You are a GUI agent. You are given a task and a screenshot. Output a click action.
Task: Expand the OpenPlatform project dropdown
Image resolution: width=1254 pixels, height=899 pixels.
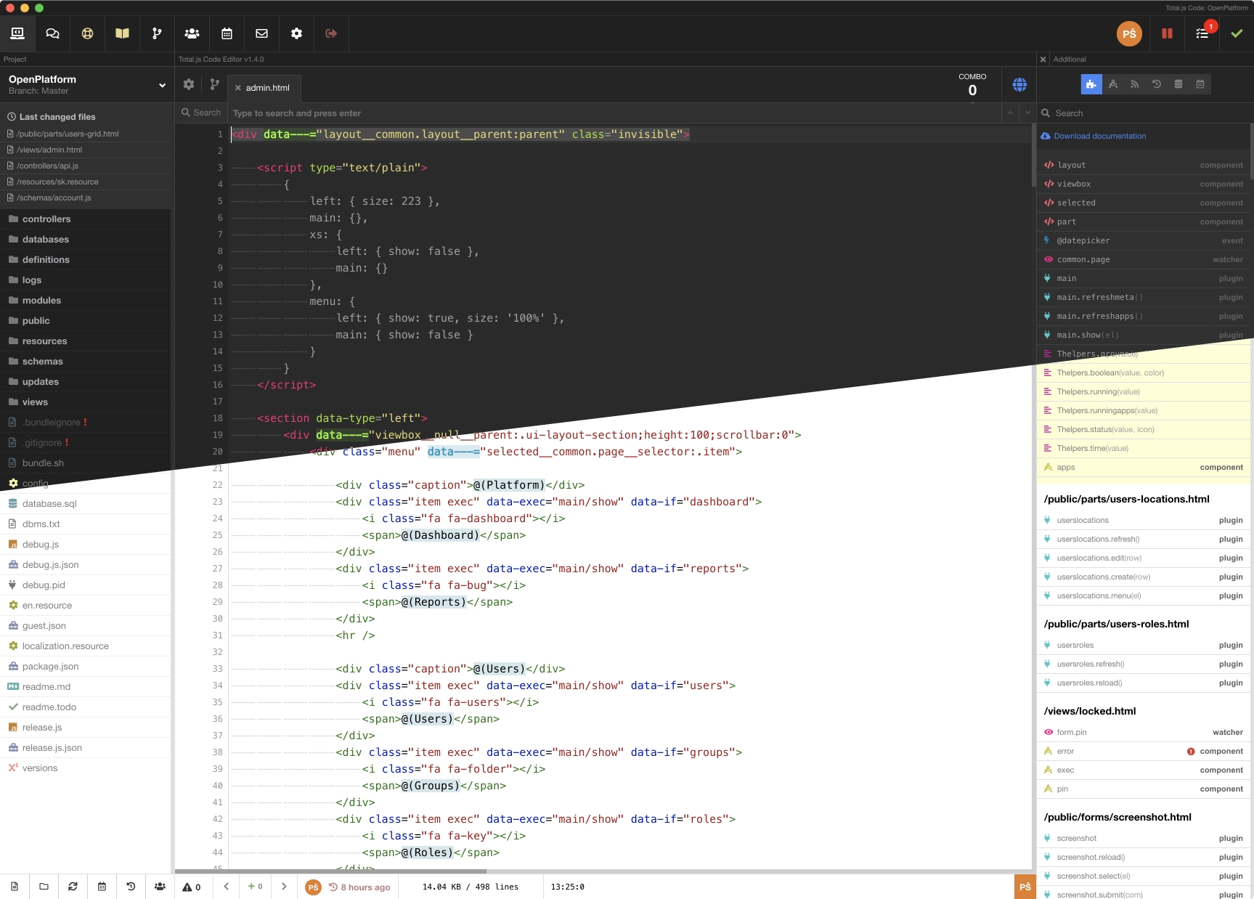[x=162, y=85]
